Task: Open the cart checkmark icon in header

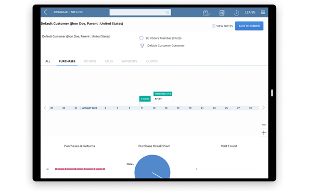Action: click(x=207, y=13)
